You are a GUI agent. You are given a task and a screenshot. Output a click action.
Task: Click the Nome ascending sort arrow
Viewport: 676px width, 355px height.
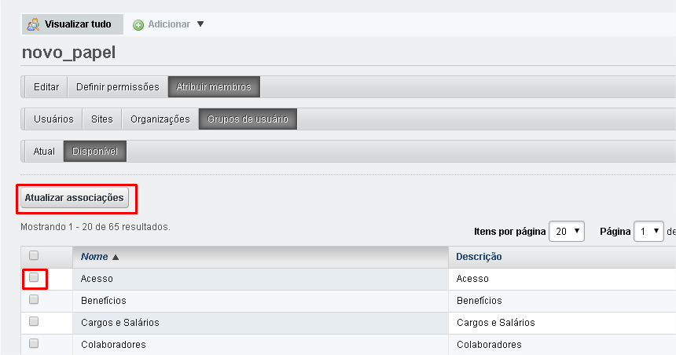pyautogui.click(x=116, y=257)
